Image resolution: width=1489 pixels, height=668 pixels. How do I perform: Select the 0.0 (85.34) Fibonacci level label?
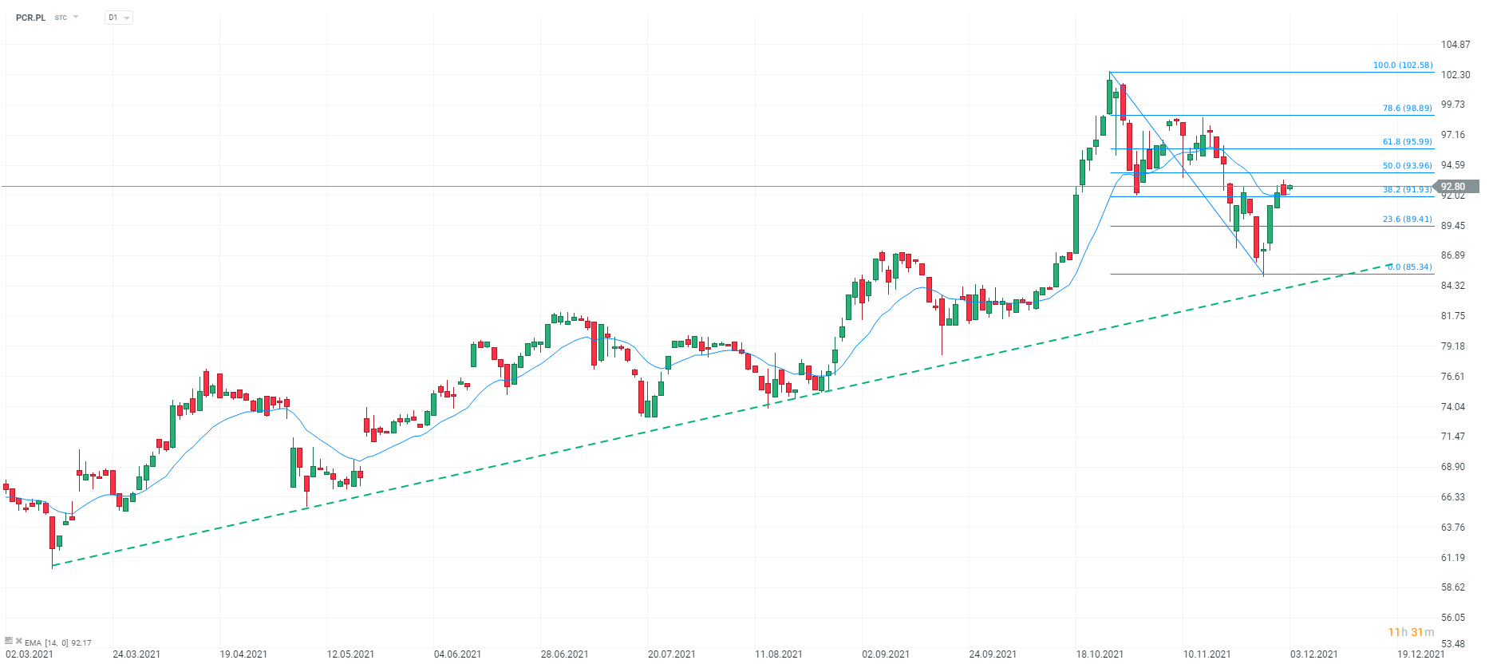click(1409, 267)
